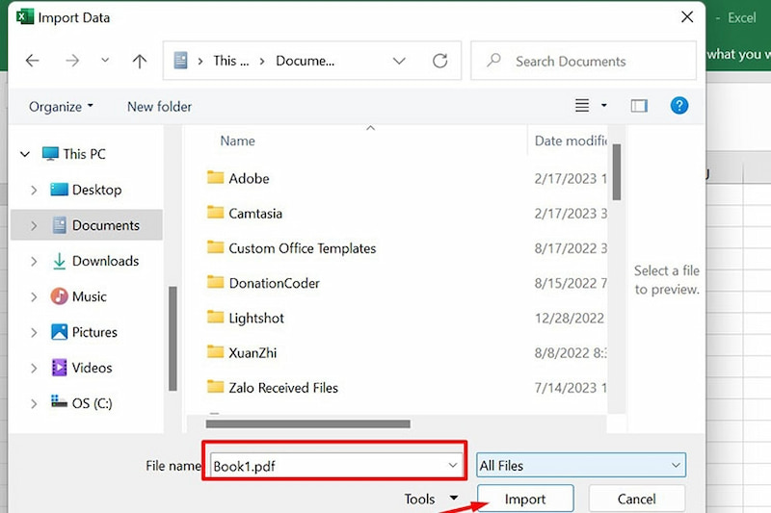Select the XuanZhi folder
Viewport: 771px width, 513px height.
click(253, 352)
